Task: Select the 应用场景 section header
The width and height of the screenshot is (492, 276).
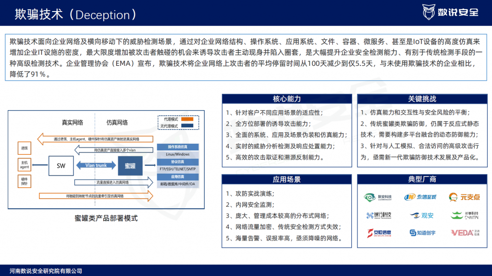Action: point(287,179)
